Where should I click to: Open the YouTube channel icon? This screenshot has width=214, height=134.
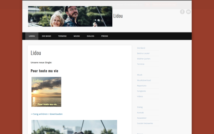coord(188,12)
